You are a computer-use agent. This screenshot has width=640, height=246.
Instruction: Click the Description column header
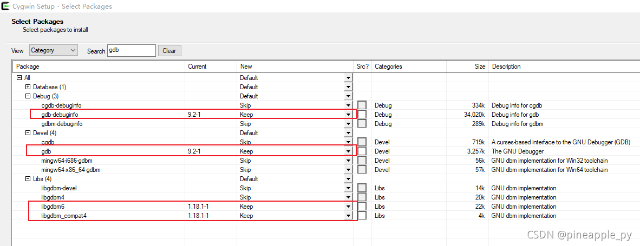[564, 67]
